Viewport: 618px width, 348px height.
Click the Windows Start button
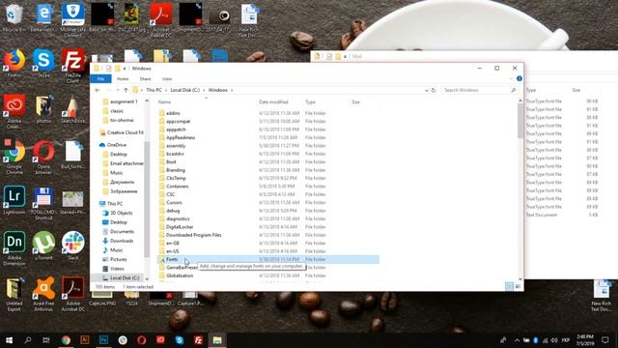click(9, 340)
